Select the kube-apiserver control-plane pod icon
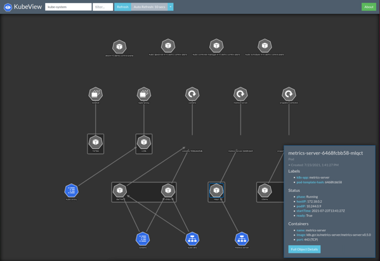The width and height of the screenshot is (380, 261). coord(168,46)
